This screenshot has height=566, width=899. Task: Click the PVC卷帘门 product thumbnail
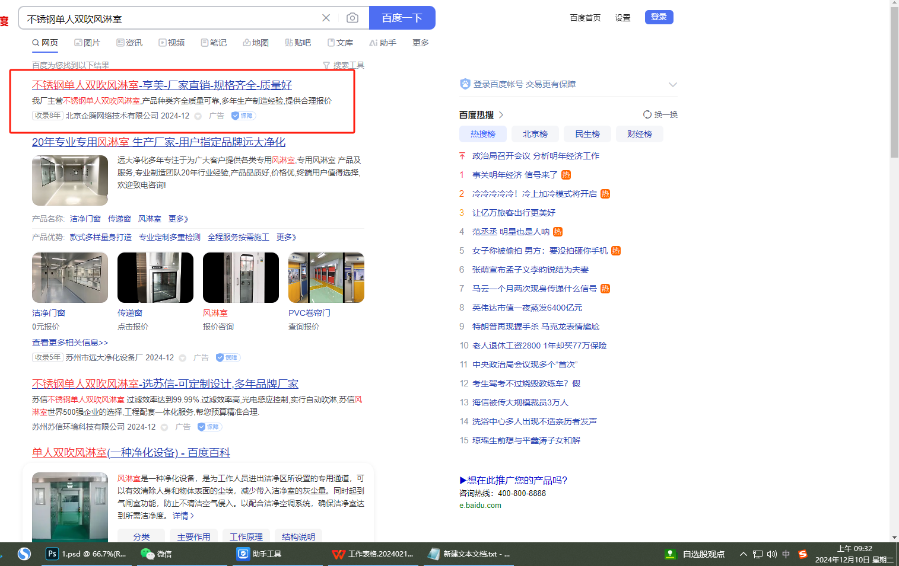pyautogui.click(x=326, y=277)
